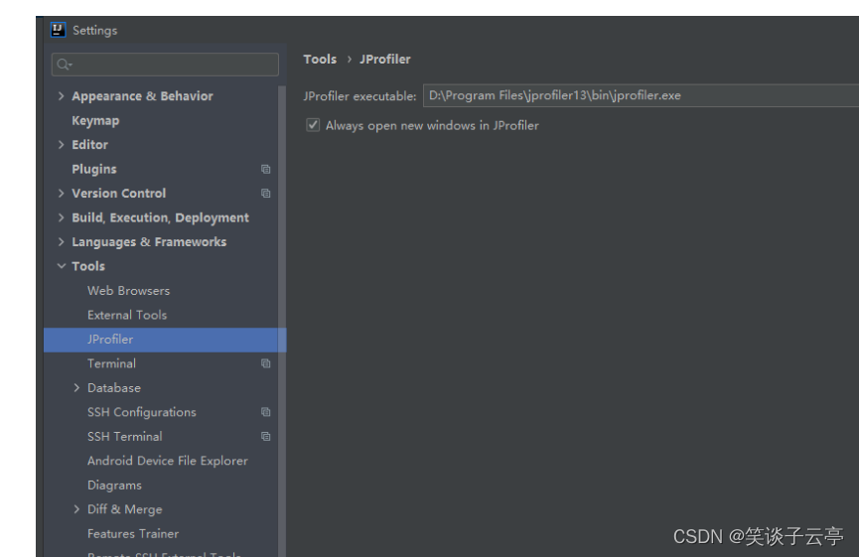Select SSH Configurations entry

pos(142,412)
